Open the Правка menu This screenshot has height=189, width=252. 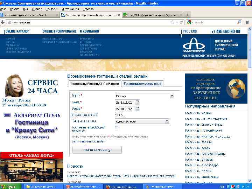[x=14, y=9]
